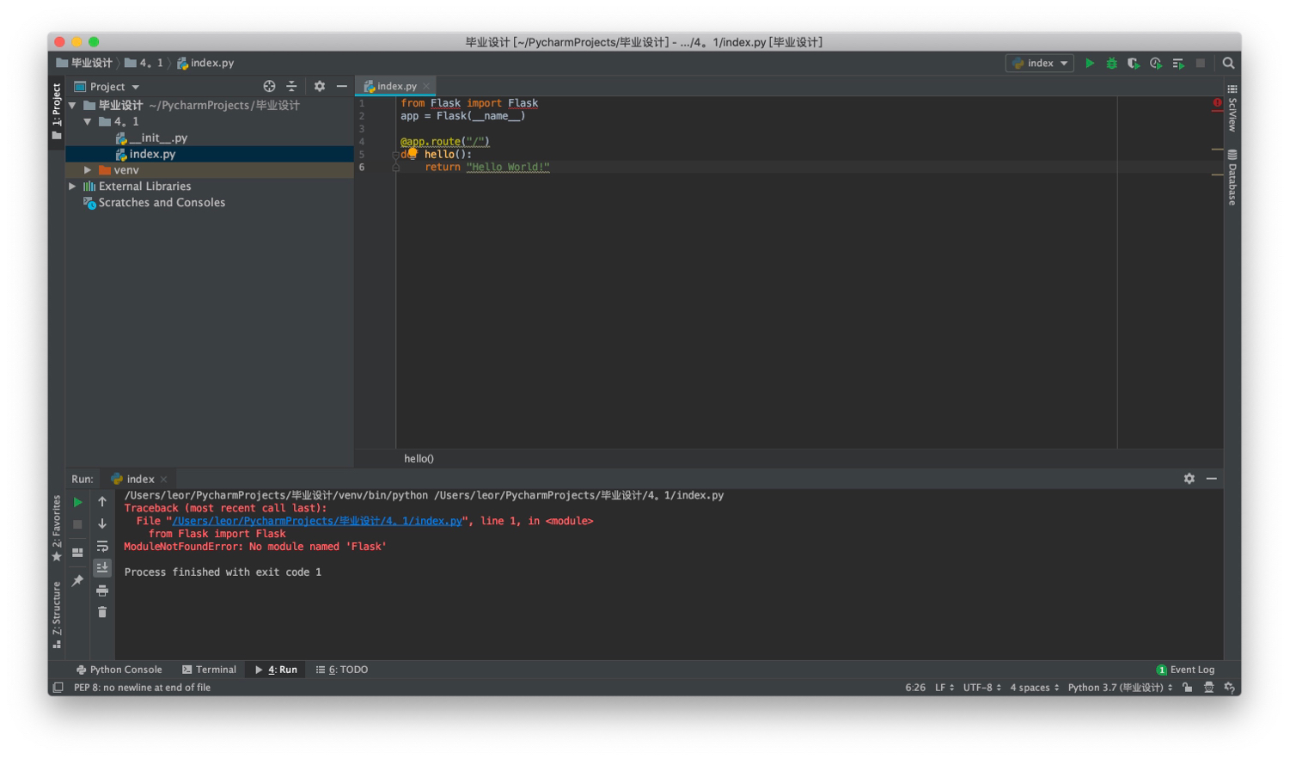Image resolution: width=1290 pixels, height=759 pixels.
Task: Run the index configuration with green play button
Action: click(1090, 63)
